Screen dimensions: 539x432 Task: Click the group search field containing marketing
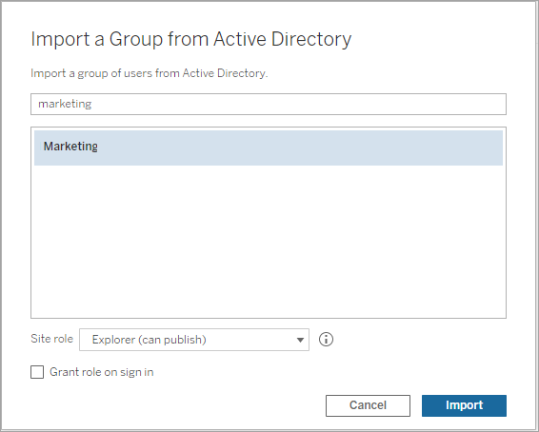[269, 104]
